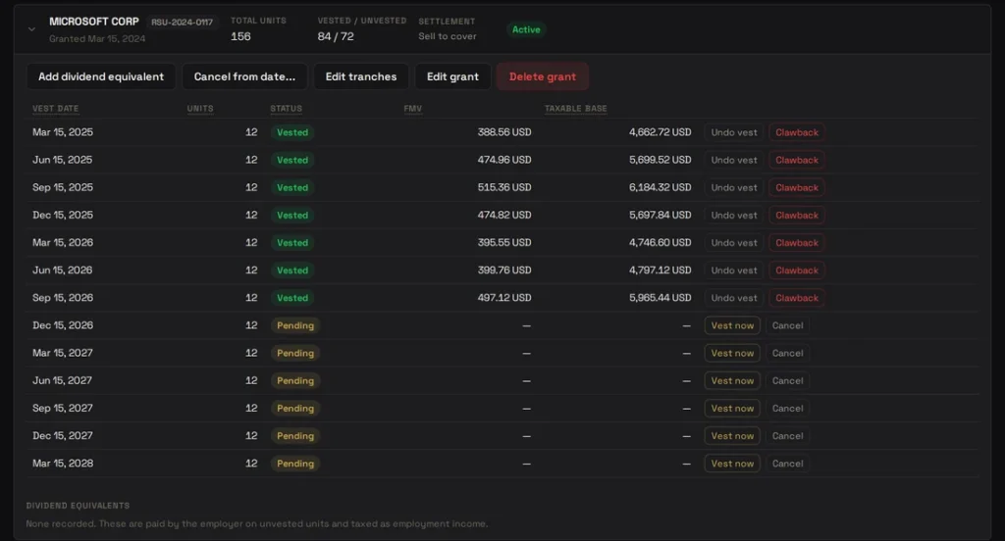Vest now the Sep 15, 2027 tranche

732,408
